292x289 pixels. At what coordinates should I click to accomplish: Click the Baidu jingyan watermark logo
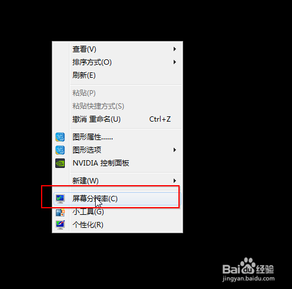point(249,269)
